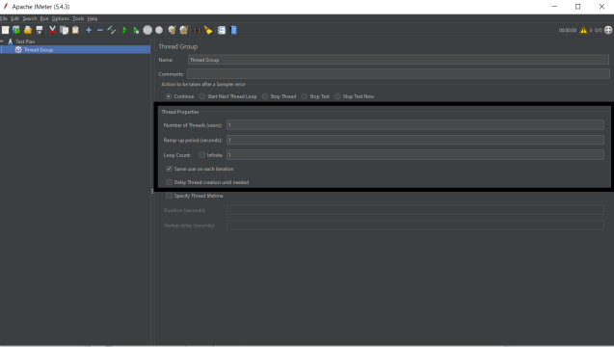The height and width of the screenshot is (347, 614).
Task: Open the Function Helper dialog icon
Action: [x=222, y=30]
